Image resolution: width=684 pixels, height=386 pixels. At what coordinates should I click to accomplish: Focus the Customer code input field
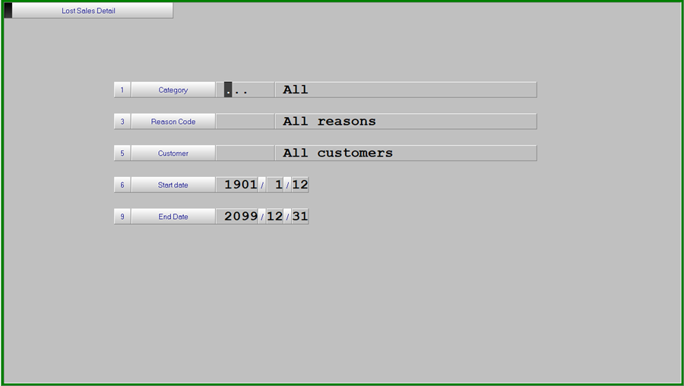point(245,153)
